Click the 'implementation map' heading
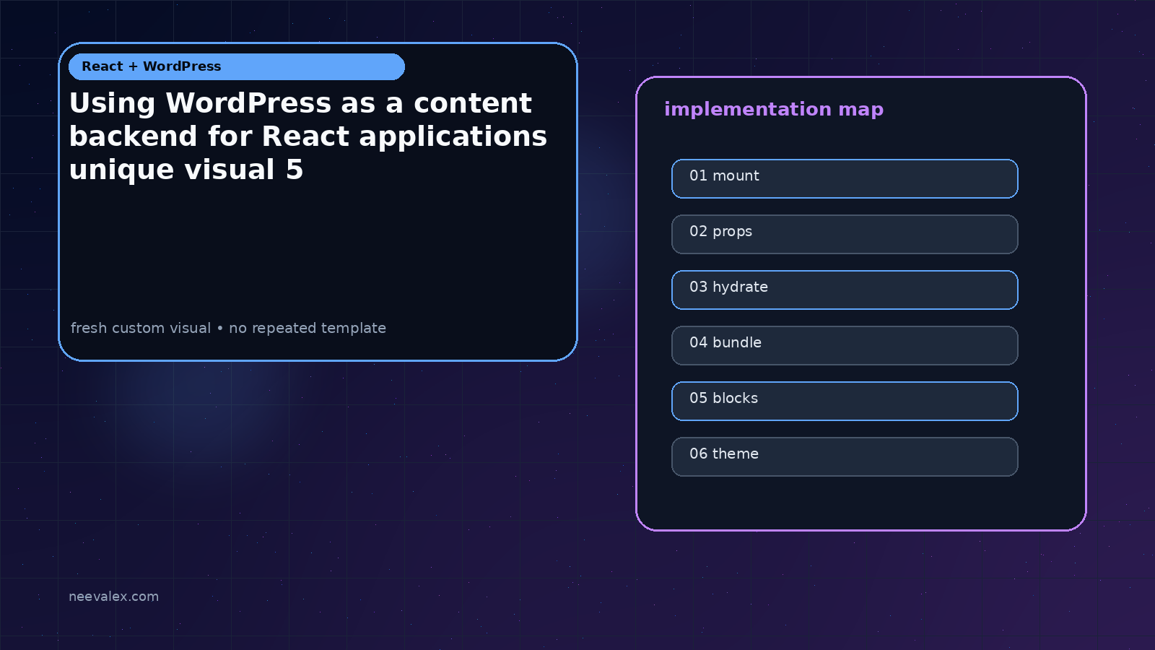The height and width of the screenshot is (650, 1155). point(774,109)
